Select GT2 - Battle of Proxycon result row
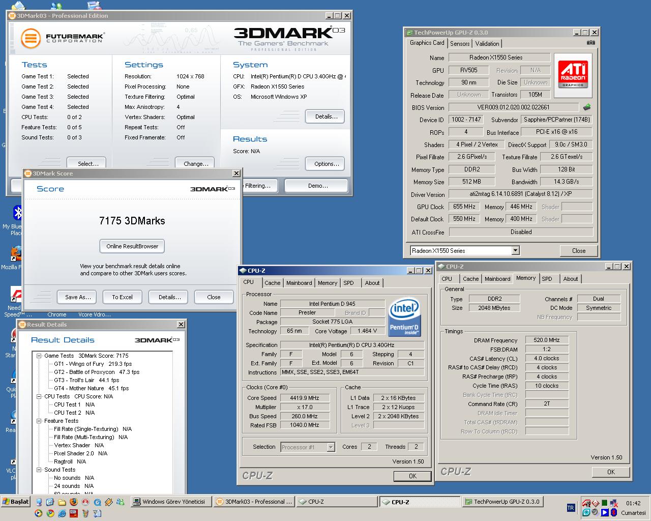Image resolution: width=651 pixels, height=521 pixels. (x=97, y=372)
